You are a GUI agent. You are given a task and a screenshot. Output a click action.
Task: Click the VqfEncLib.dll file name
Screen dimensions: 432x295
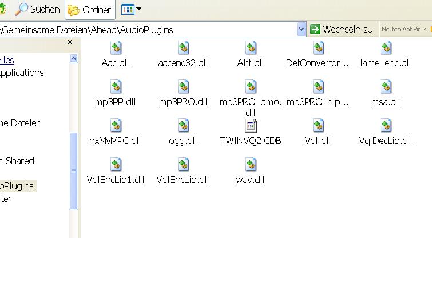point(183,180)
